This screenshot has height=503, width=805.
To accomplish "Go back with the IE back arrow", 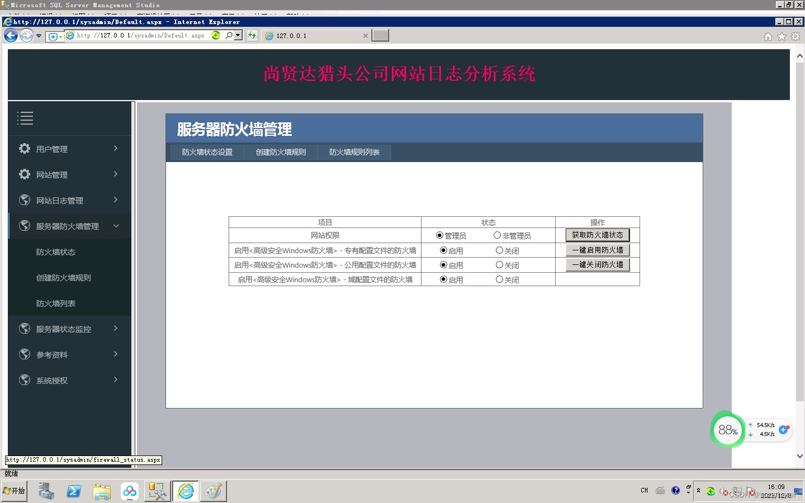I will [11, 36].
